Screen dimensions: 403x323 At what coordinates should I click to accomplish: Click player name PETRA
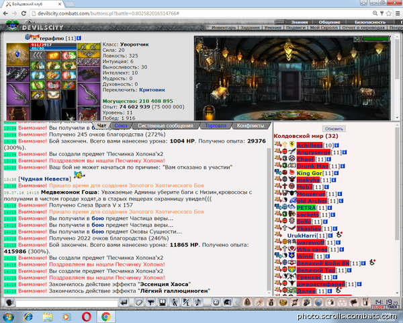[306, 208]
